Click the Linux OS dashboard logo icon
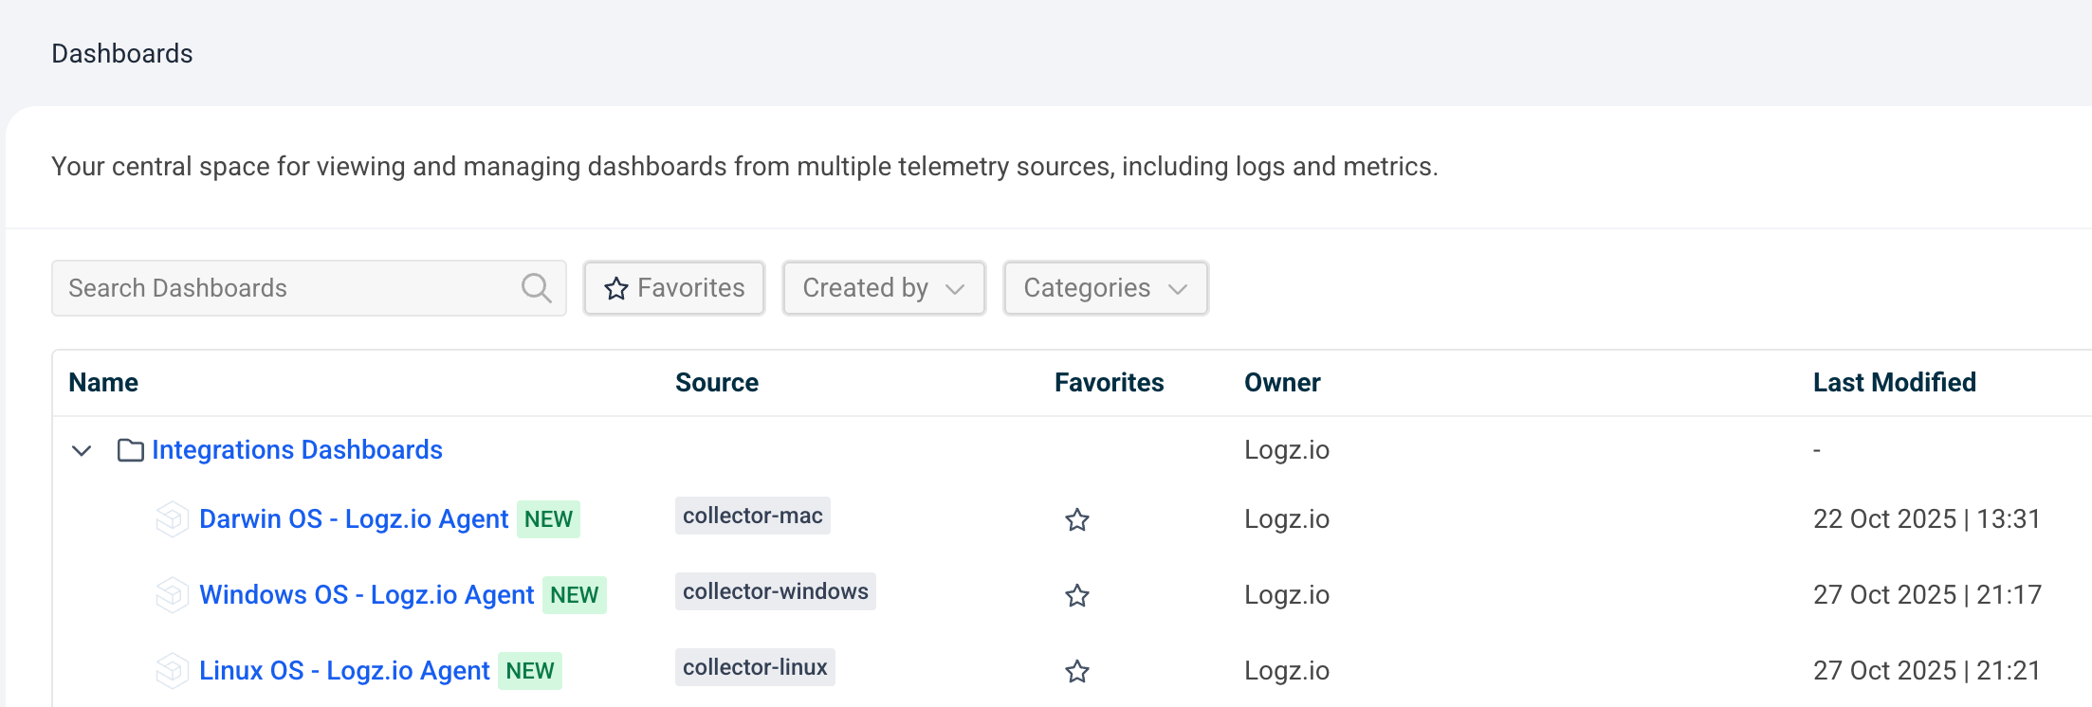The width and height of the screenshot is (2092, 707). [x=172, y=671]
